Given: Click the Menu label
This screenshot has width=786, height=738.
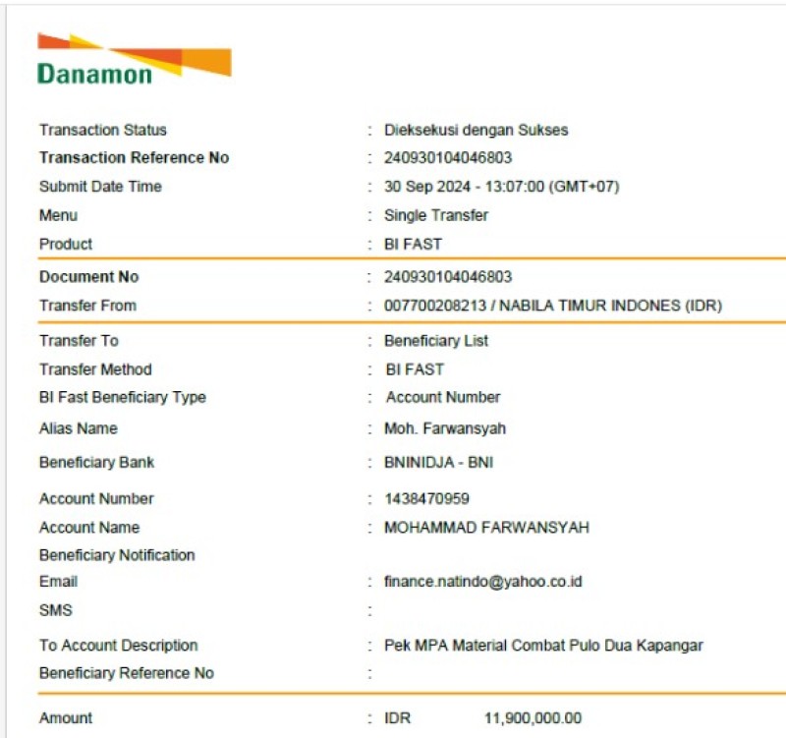Looking at the screenshot, I should coord(58,215).
